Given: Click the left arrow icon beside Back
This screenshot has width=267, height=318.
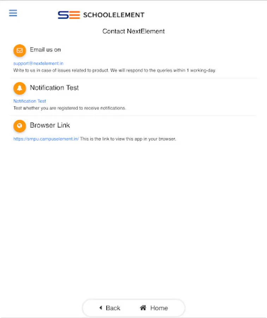Looking at the screenshot, I should [101, 308].
